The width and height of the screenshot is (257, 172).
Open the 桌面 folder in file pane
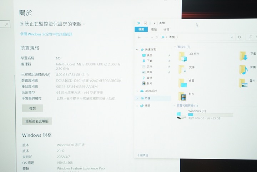click(x=183, y=83)
